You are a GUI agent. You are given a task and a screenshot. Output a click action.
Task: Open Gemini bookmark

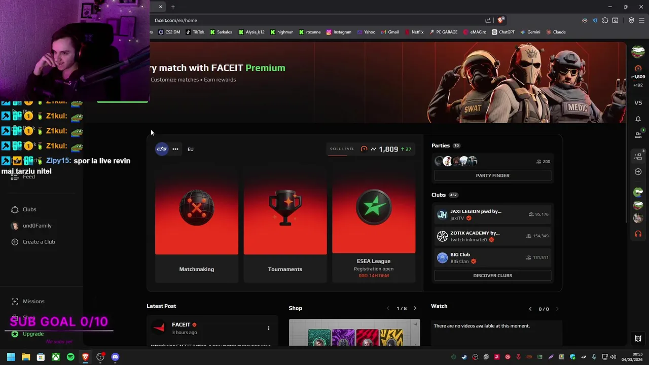(530, 32)
